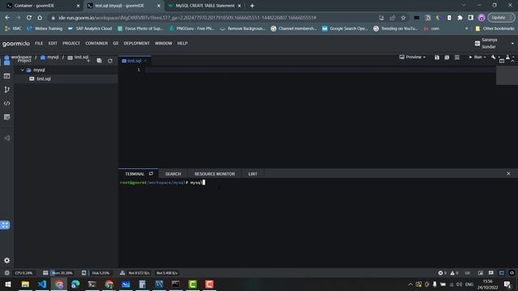Click the Run button
This screenshot has width=518, height=291.
[x=475, y=57]
